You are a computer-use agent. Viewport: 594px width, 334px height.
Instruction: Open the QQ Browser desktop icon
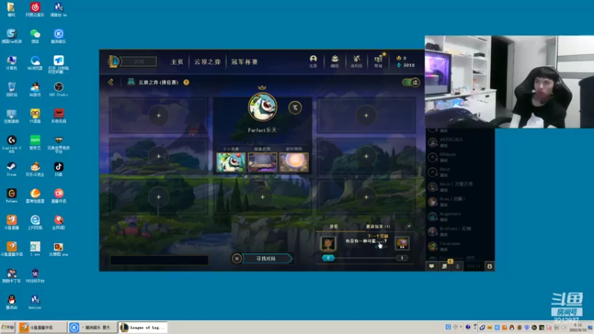[x=35, y=63]
